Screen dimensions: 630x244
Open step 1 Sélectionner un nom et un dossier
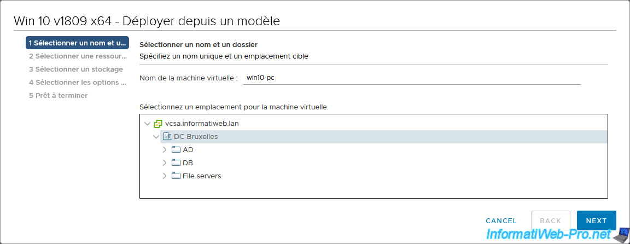point(77,43)
